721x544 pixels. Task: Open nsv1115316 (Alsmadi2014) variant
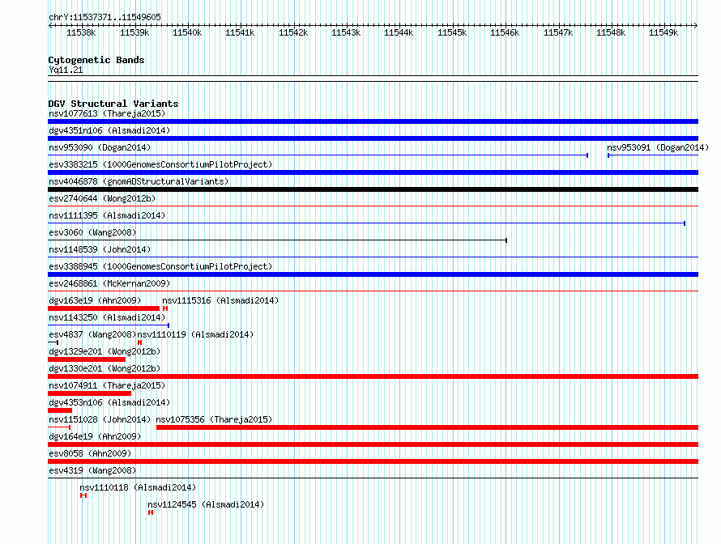pyautogui.click(x=220, y=300)
